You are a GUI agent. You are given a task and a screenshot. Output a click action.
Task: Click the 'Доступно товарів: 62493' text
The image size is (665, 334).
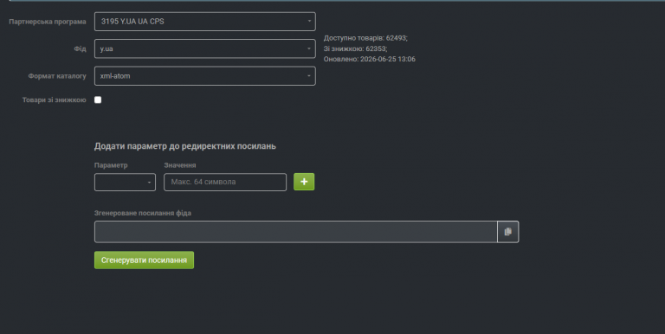point(365,38)
